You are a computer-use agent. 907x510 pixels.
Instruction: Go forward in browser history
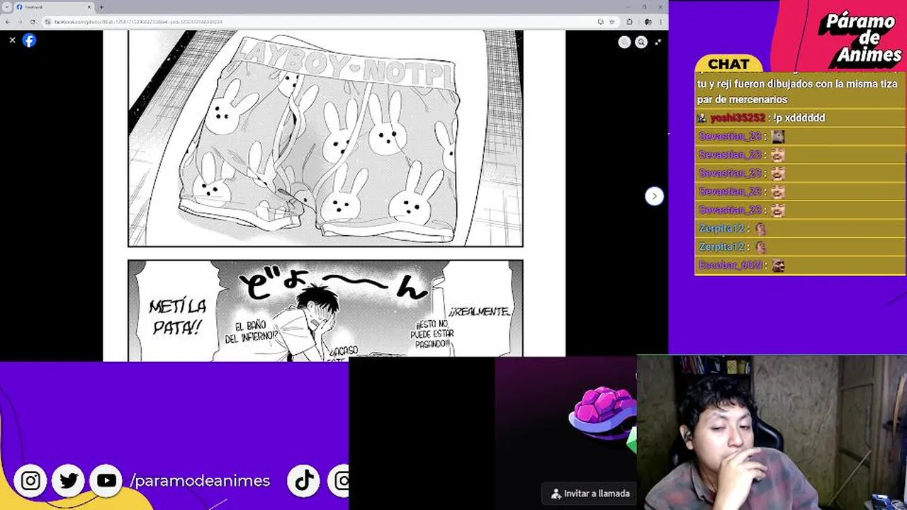tap(20, 22)
